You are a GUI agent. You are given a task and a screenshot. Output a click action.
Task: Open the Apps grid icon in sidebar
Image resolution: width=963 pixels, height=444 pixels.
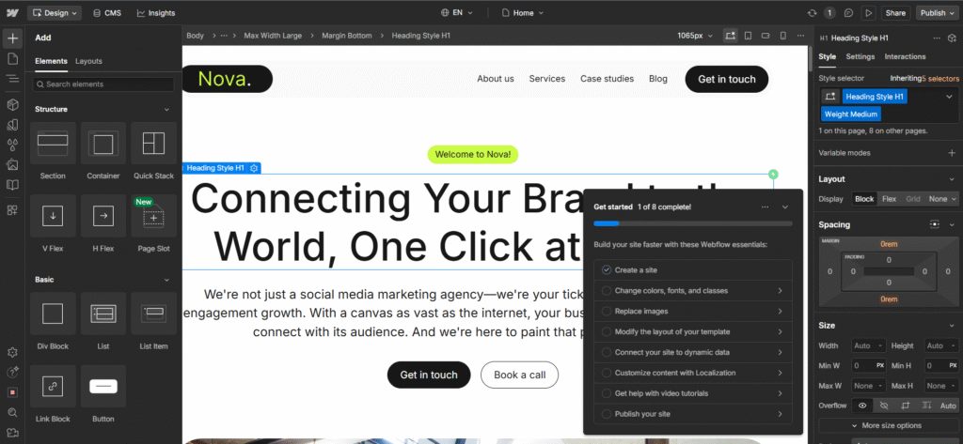click(12, 210)
